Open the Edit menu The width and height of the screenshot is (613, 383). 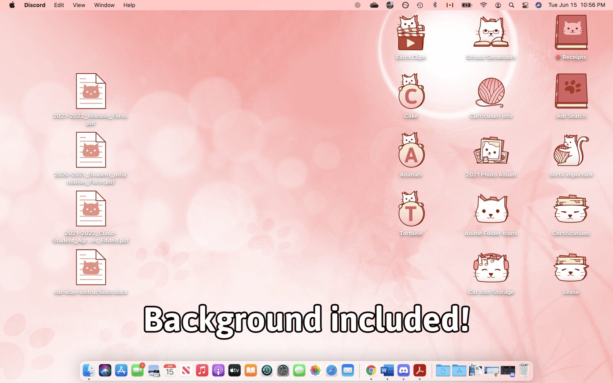59,5
